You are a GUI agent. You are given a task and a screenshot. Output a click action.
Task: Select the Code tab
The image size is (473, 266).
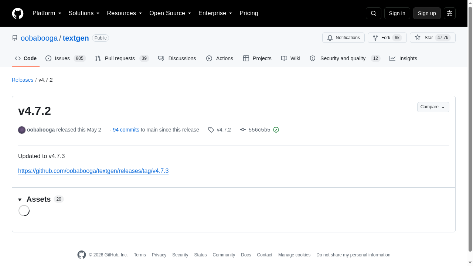point(26,58)
